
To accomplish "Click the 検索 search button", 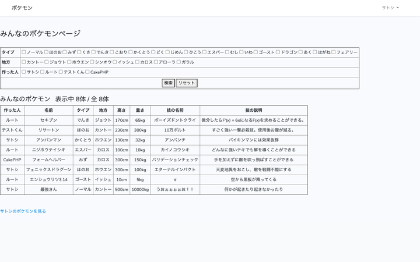I will [x=168, y=83].
